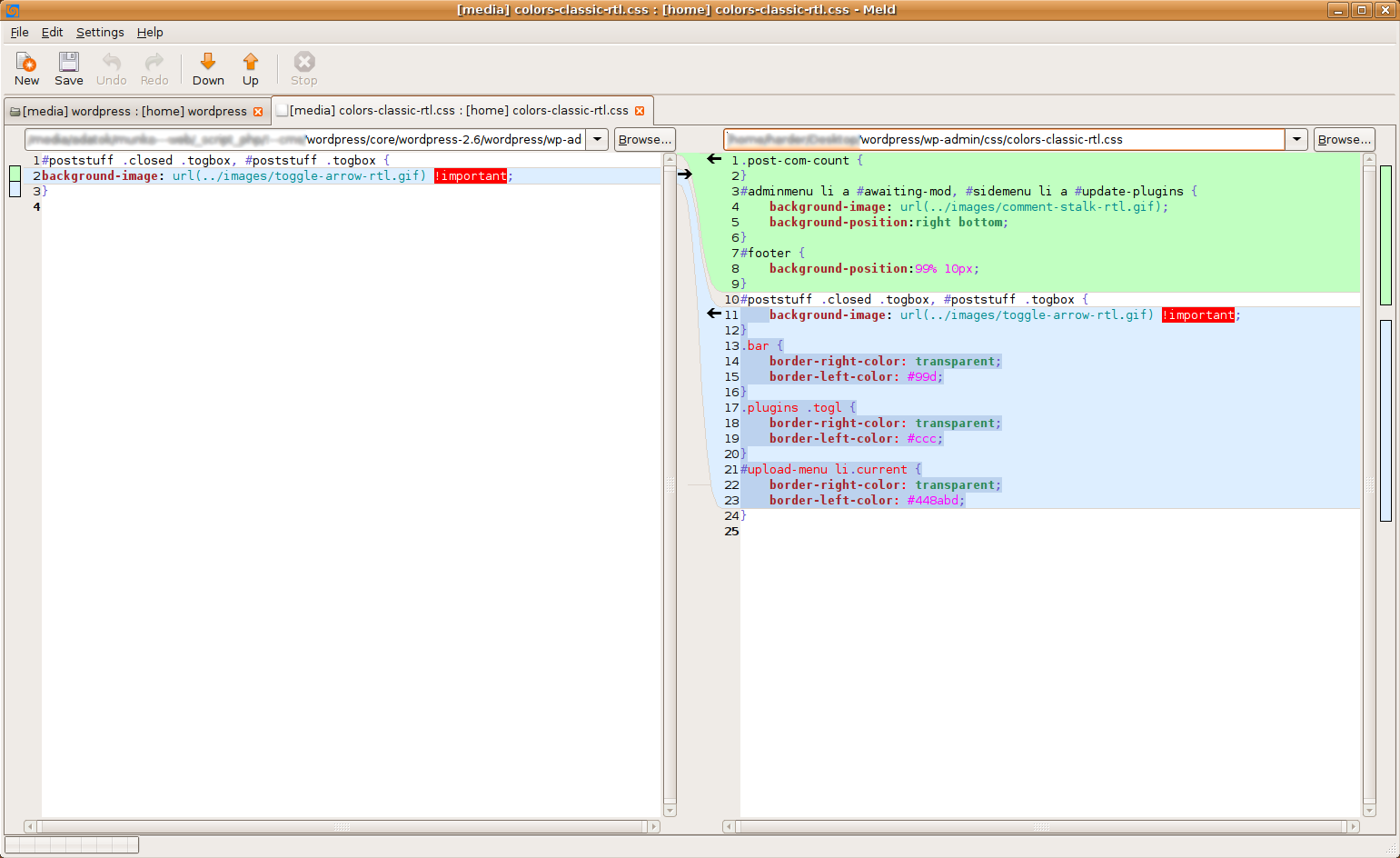This screenshot has width=1400, height=858.
Task: Switch to the wordpress folder comparison tab
Action: (x=134, y=112)
